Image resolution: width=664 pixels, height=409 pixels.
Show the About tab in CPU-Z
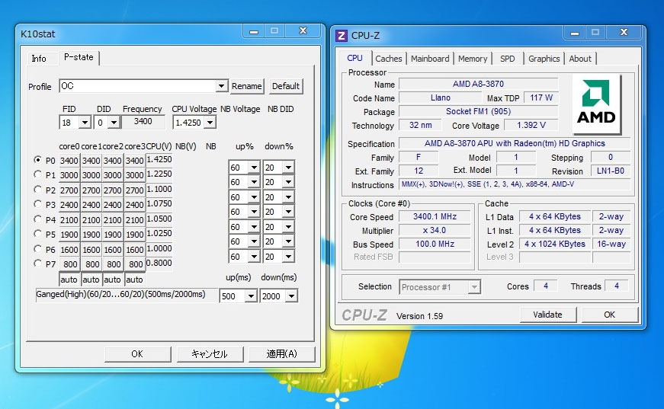click(579, 59)
